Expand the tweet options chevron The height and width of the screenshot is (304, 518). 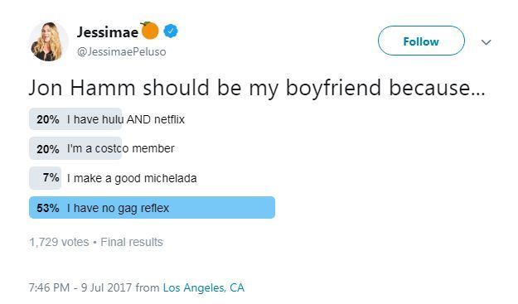tap(486, 42)
